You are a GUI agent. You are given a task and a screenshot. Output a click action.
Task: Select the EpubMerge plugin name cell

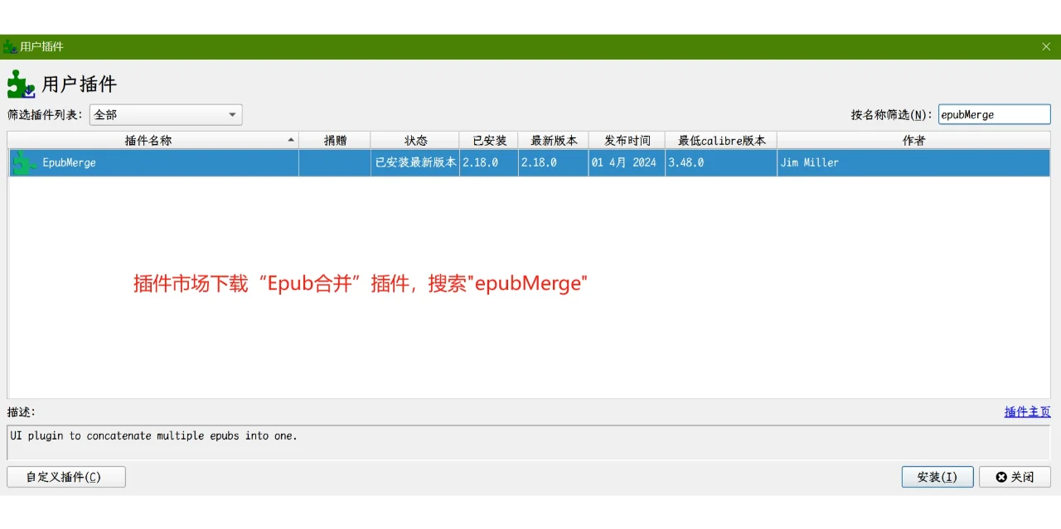153,163
